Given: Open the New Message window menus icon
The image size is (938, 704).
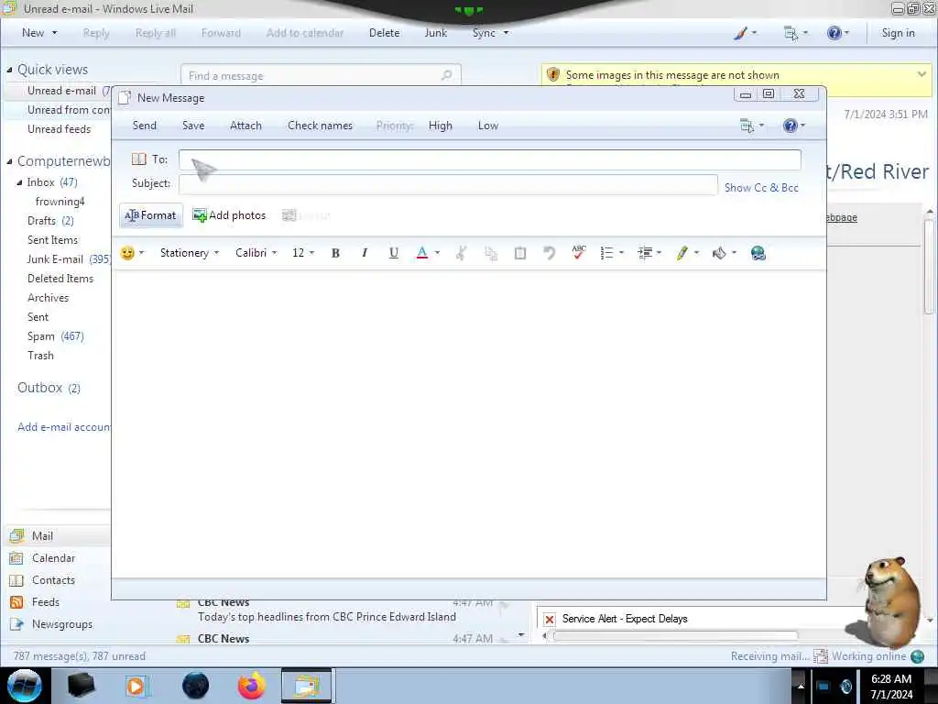Looking at the screenshot, I should point(747,126).
